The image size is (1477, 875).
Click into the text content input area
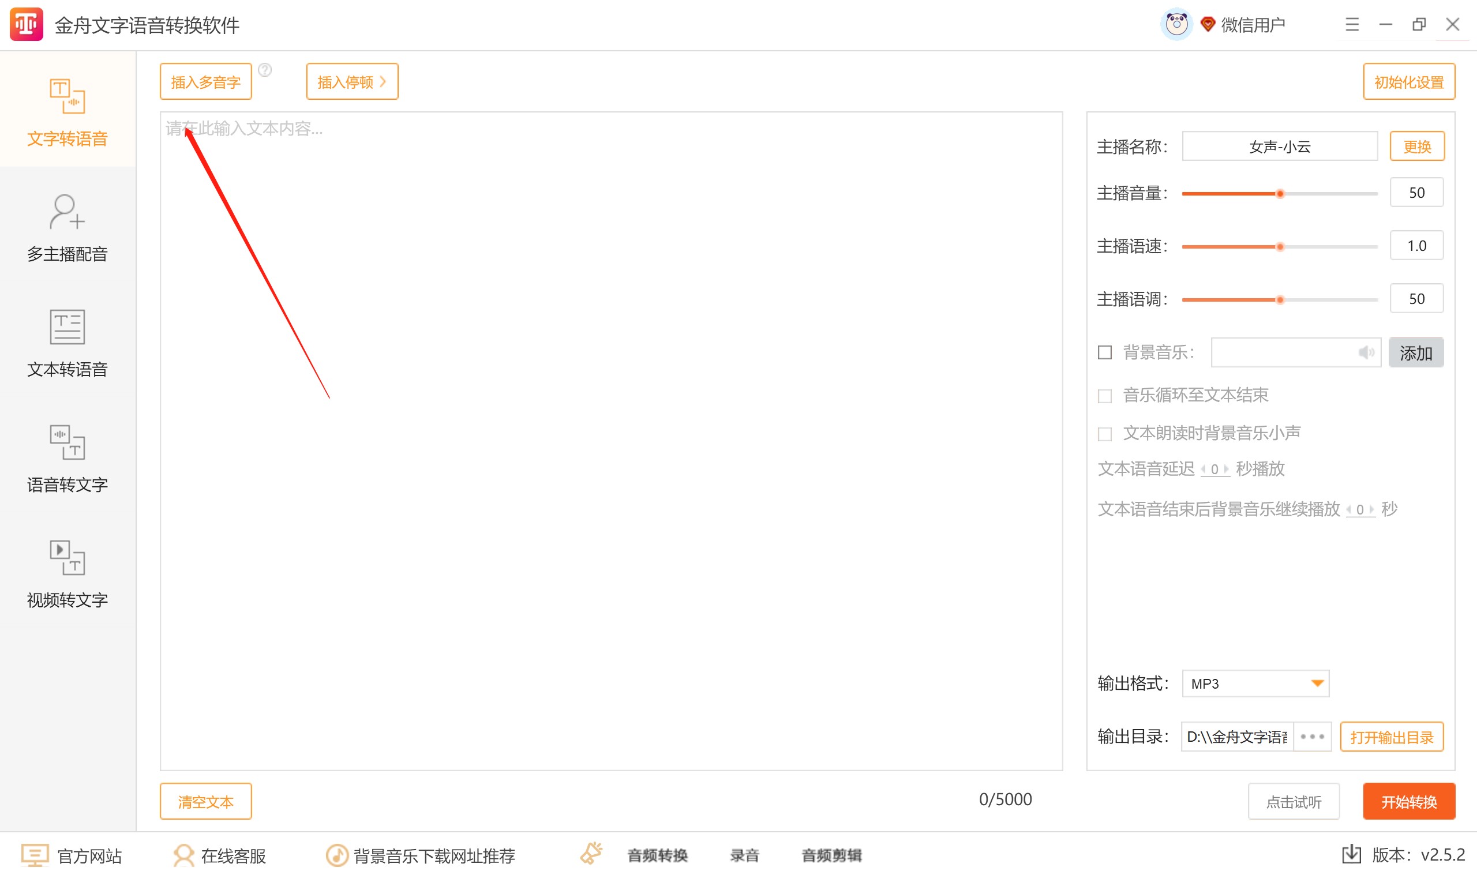pos(611,441)
